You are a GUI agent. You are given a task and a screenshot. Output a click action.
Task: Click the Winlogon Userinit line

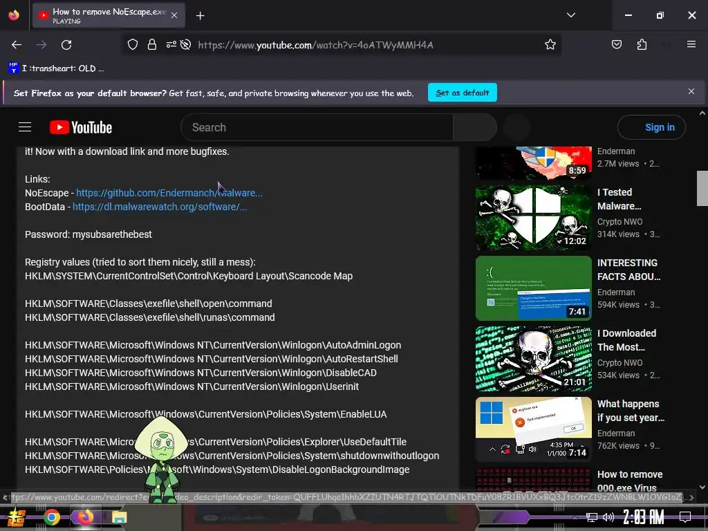coord(192,387)
